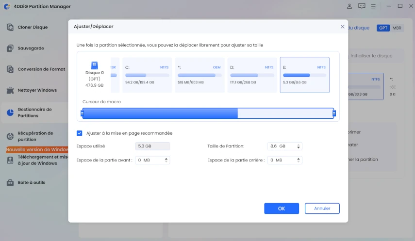Click the Taille de Partition input field
The height and width of the screenshot is (241, 415).
coord(285,146)
